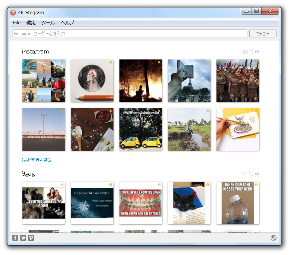The width and height of the screenshot is (290, 255).
Task: Click star marker on photo collage
Action: tap(62, 62)
